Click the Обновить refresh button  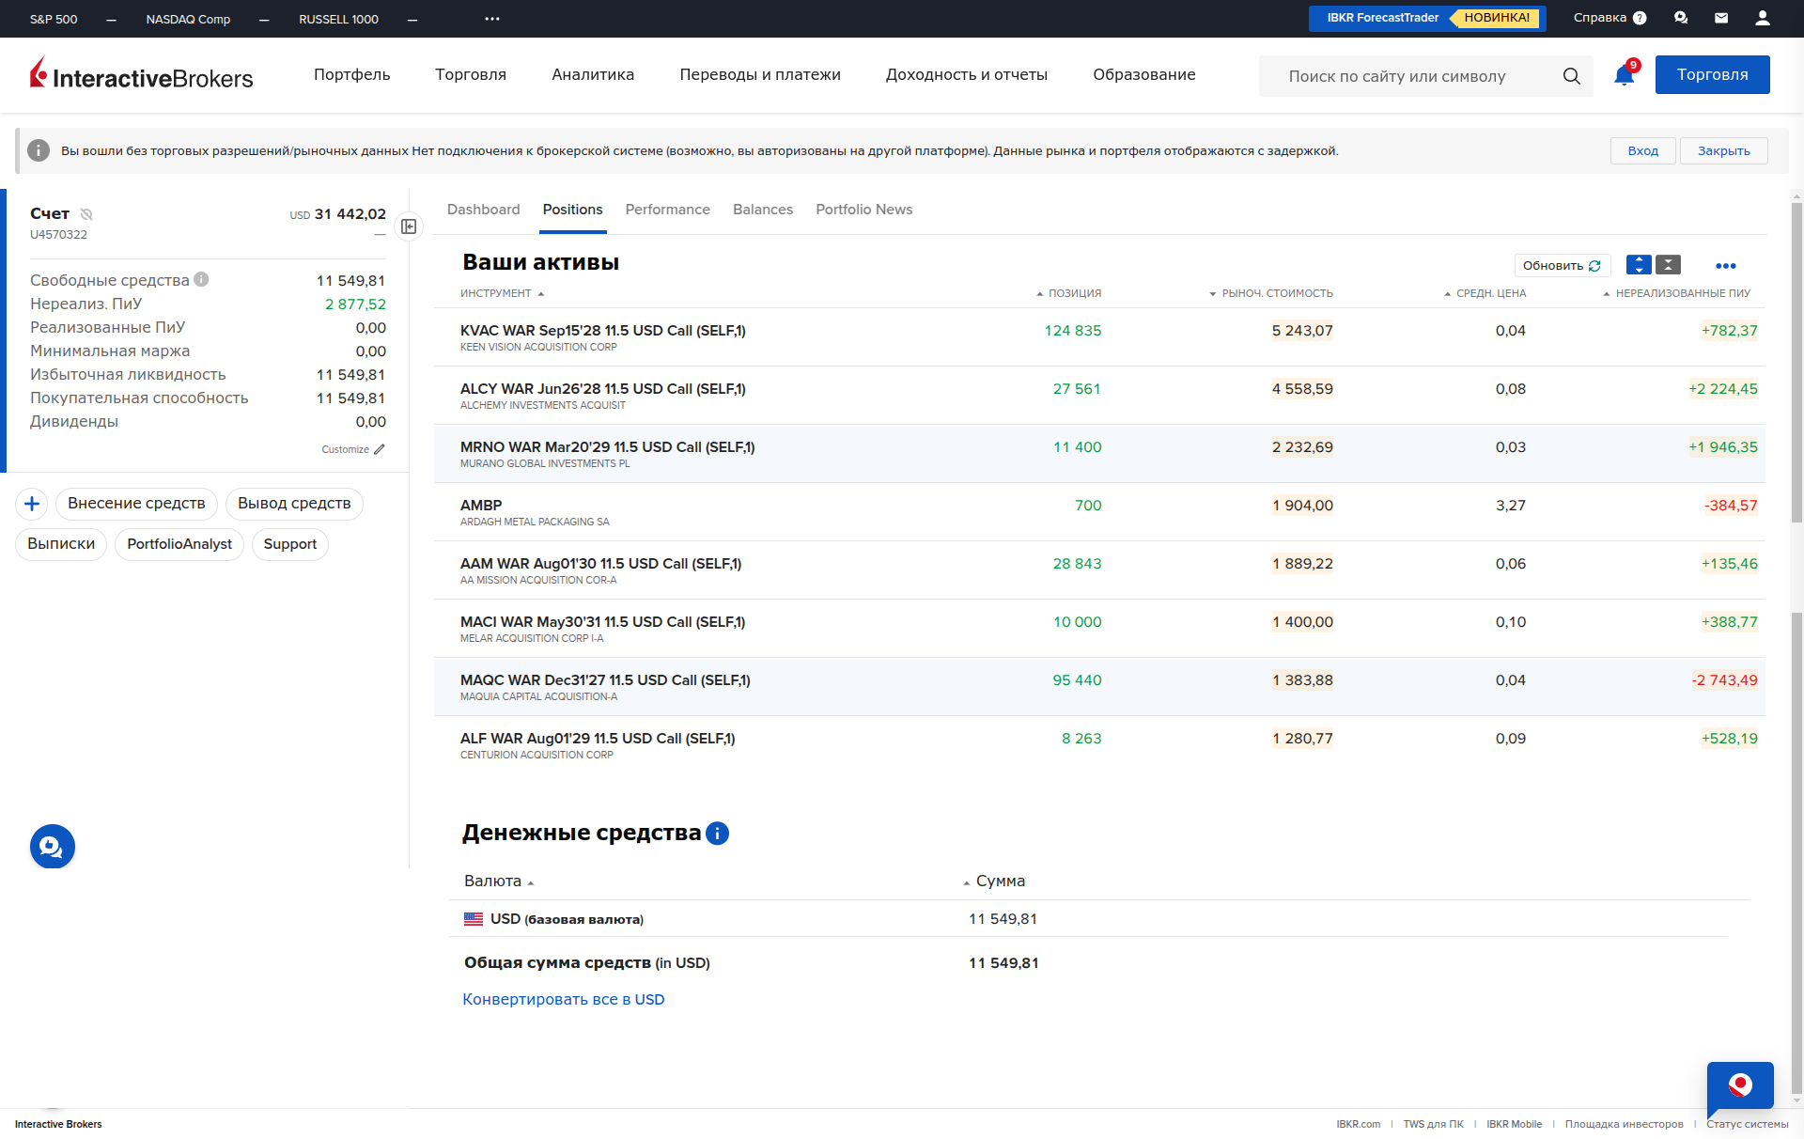[1562, 266]
